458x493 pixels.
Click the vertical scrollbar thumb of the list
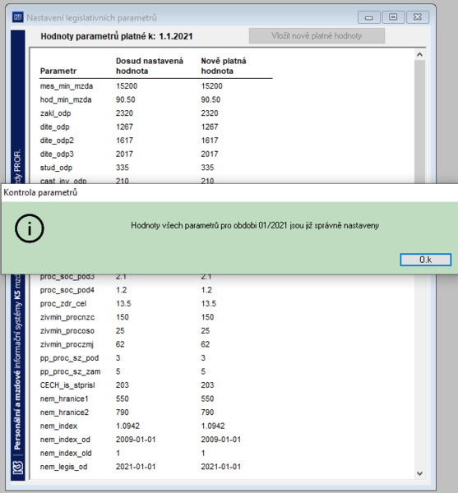pos(419,121)
